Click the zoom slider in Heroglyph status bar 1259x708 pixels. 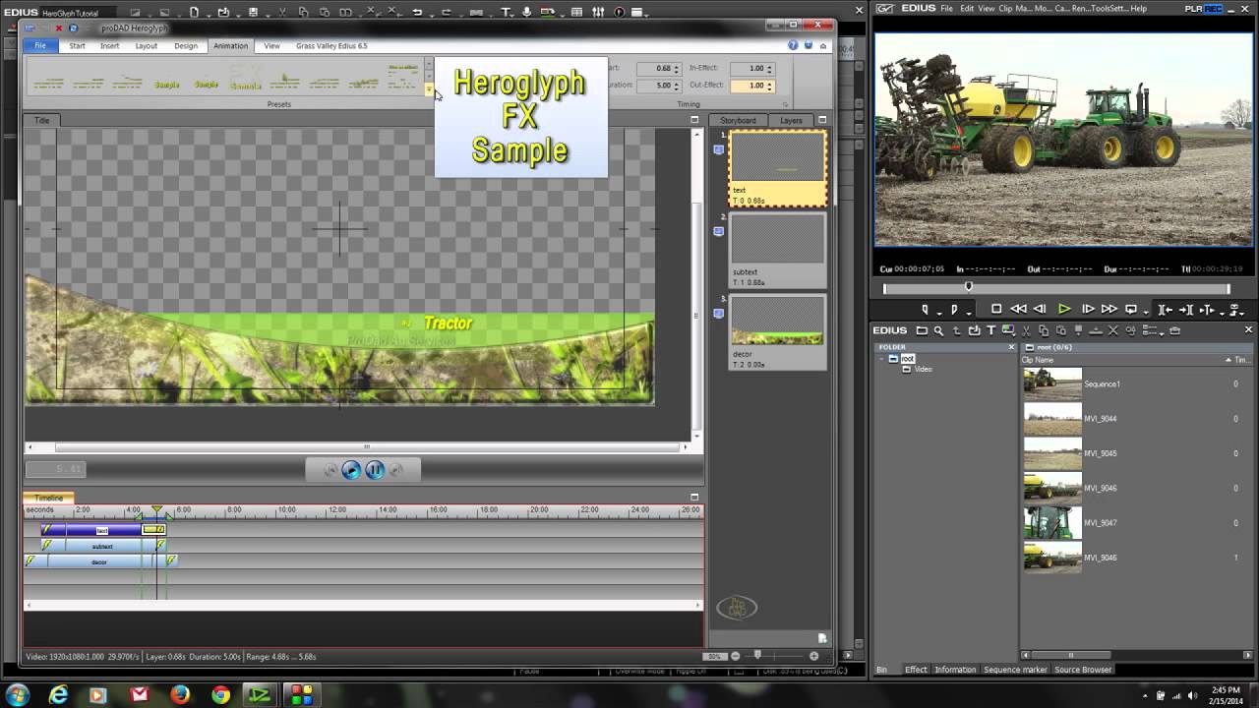click(x=757, y=656)
